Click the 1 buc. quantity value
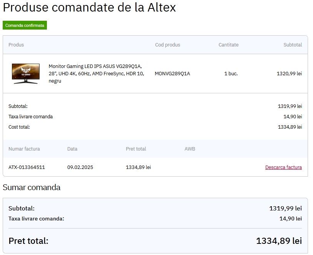Viewport: 313px width, 255px height. click(231, 73)
